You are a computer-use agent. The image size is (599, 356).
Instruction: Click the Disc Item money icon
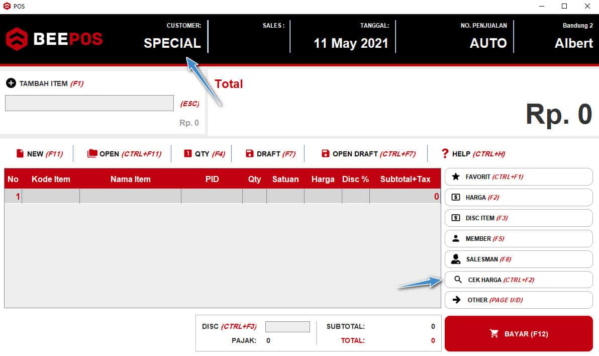456,218
